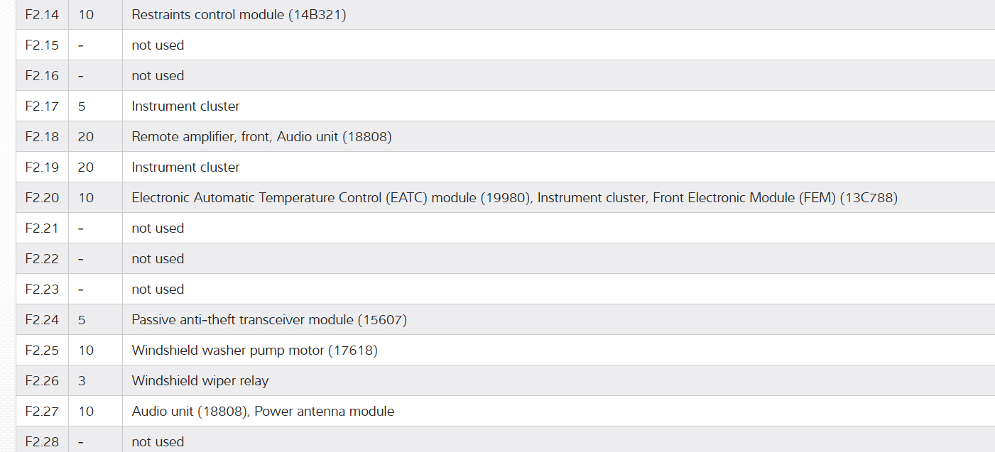The image size is (995, 452).
Task: Select the Restraints control module (14B321) text
Action: pos(239,14)
